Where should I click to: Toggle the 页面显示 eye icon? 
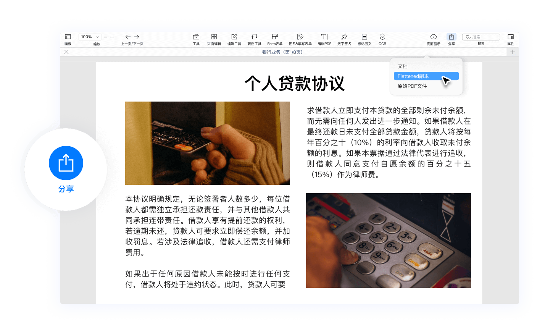(434, 37)
